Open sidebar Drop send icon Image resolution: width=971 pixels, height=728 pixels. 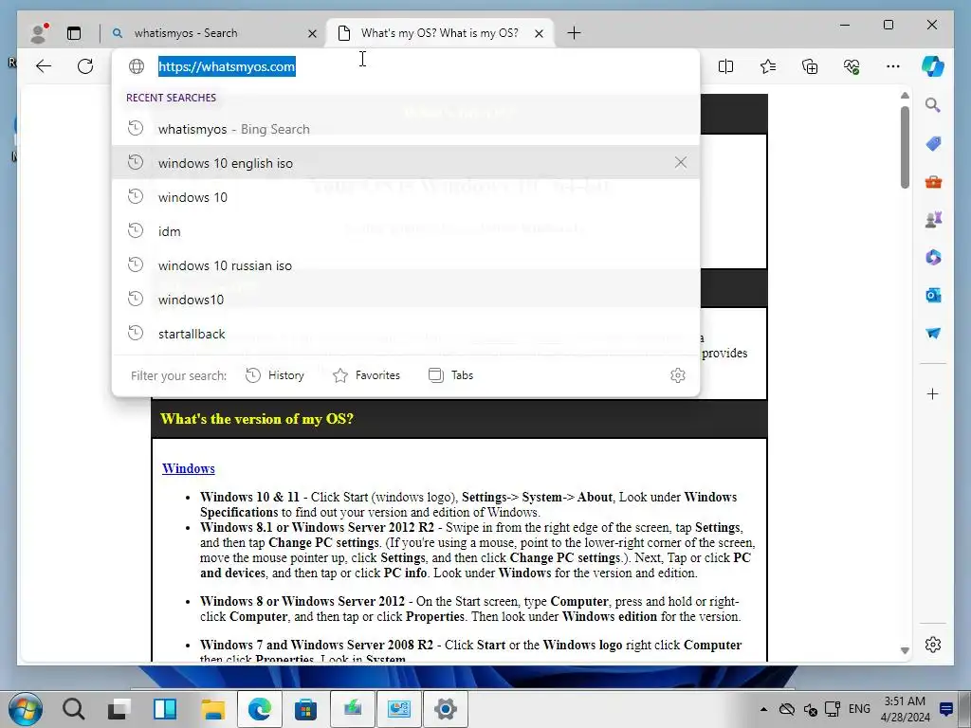tap(933, 333)
